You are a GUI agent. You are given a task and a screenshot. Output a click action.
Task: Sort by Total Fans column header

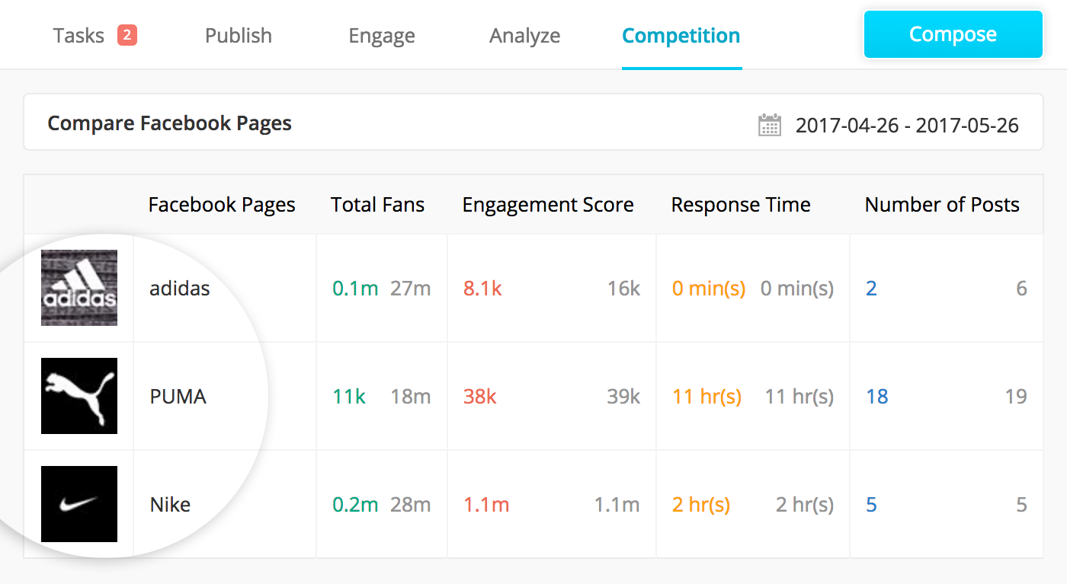378,204
